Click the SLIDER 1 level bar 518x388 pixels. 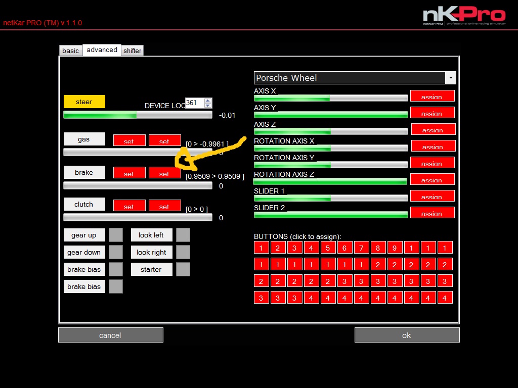[x=331, y=198]
